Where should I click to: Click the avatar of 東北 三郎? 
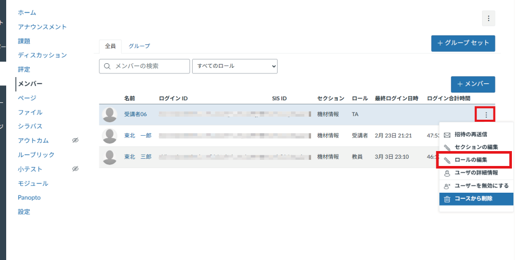pyautogui.click(x=110, y=157)
